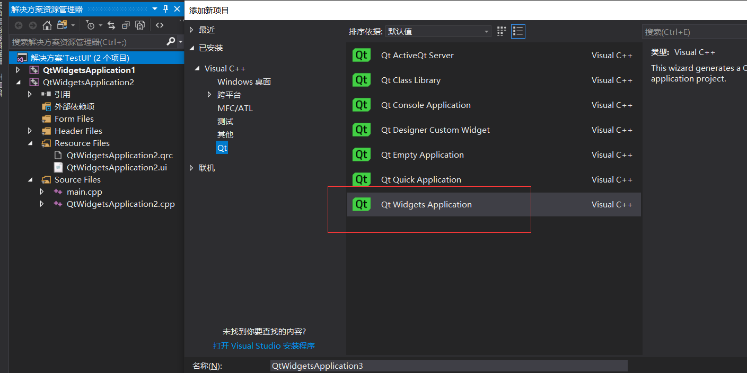747x373 pixels.
Task: Click the View Code angle-brackets icon
Action: click(160, 25)
